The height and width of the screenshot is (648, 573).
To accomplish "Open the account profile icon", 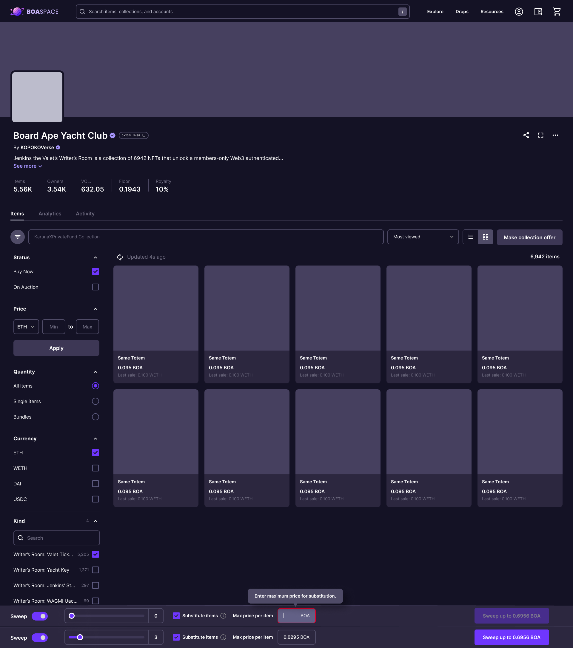I will click(519, 12).
